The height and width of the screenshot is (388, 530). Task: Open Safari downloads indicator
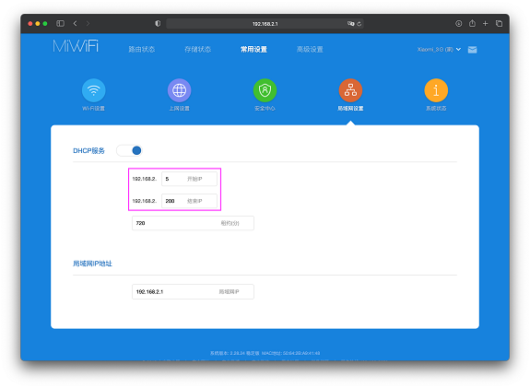(x=458, y=23)
